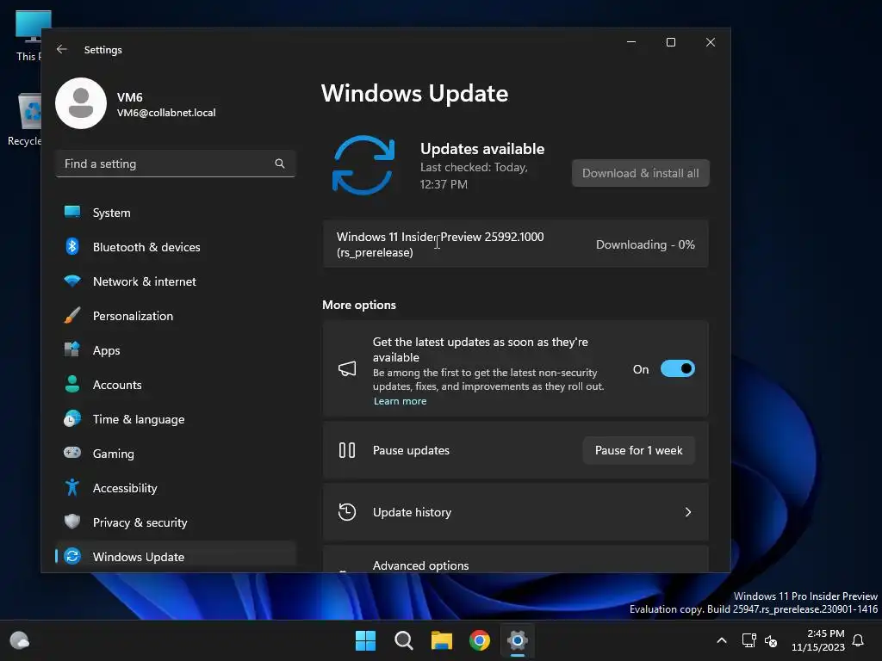
Task: Click the search magnifier in Find a setting
Action: coord(280,164)
